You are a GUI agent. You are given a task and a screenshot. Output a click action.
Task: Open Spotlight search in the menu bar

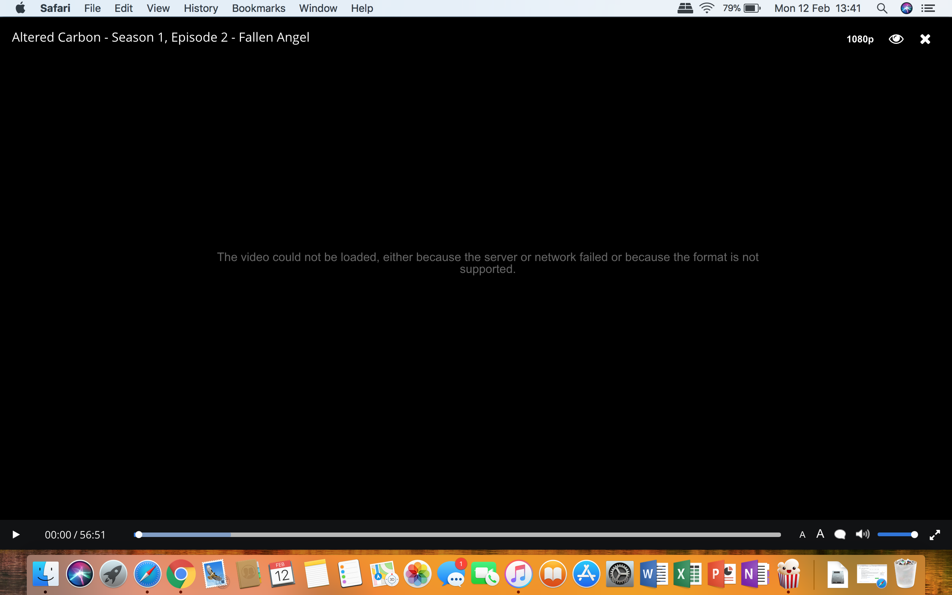[882, 8]
